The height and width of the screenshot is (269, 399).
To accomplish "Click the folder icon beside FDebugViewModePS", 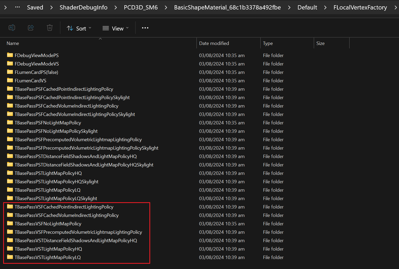I will [x=10, y=55].
